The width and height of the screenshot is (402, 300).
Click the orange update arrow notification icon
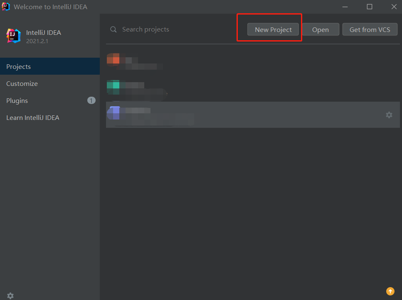pyautogui.click(x=390, y=291)
